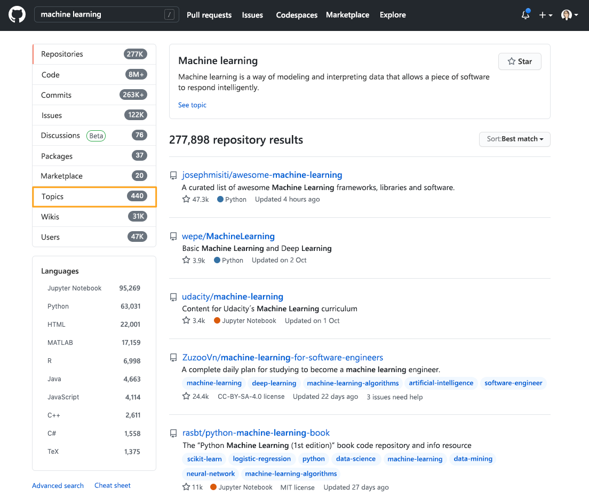This screenshot has height=504, width=589.
Task: Filter by Java language
Action: pyautogui.click(x=93, y=379)
